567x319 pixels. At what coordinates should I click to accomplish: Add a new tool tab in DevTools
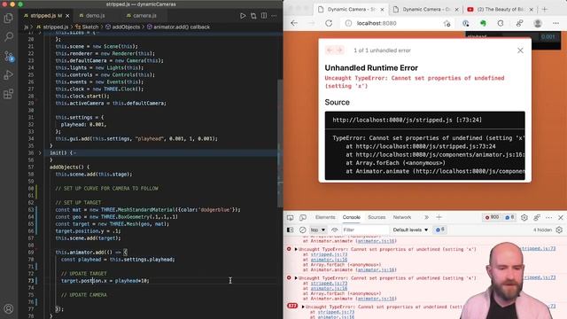click(x=439, y=217)
